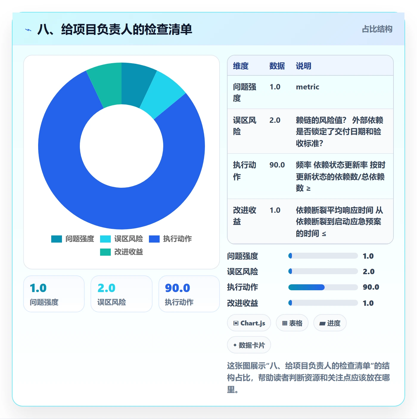Toggle the 误区风险 legend color box

coord(105,239)
